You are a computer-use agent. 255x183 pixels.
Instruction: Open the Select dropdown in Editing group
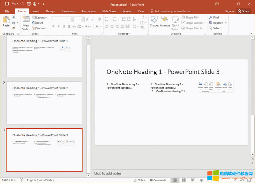click(x=217, y=28)
